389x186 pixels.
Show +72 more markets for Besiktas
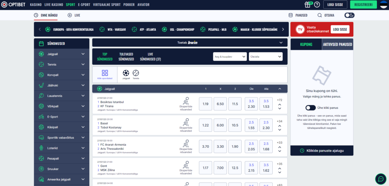[x=280, y=100]
